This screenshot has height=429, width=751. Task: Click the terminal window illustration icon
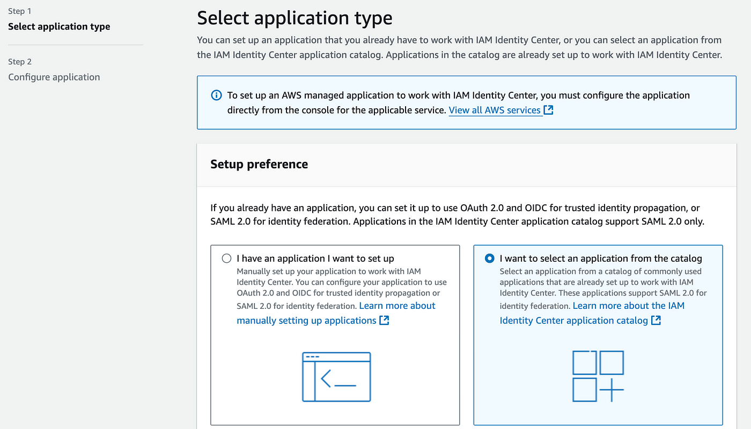(336, 377)
